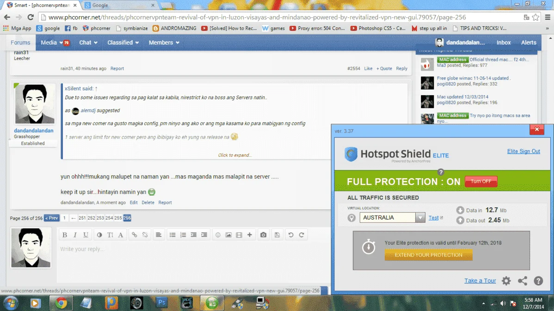Open Photoshop from the taskbar
The height and width of the screenshot is (311, 554).
click(162, 303)
